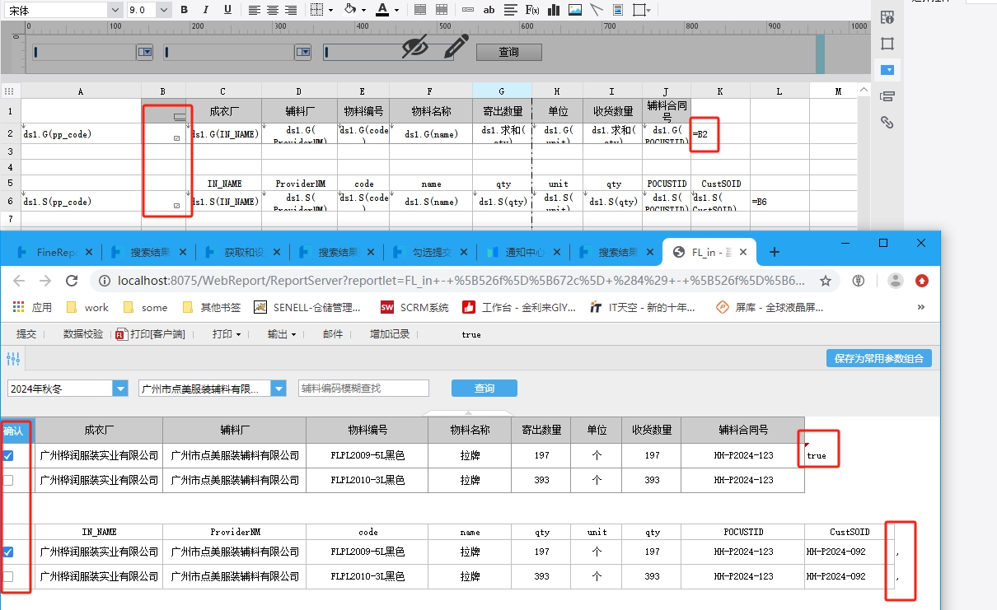This screenshot has height=610, width=997.
Task: Open the SCRM系统 bookmark
Action: (414, 307)
